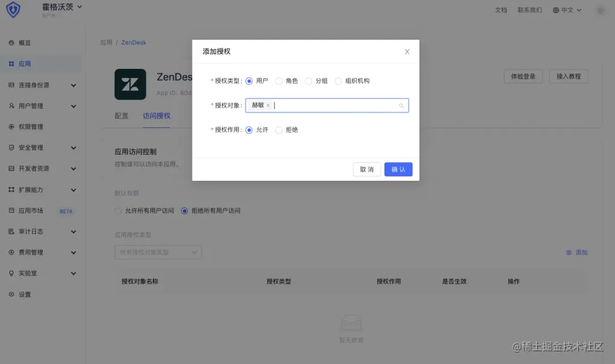Image resolution: width=615 pixels, height=364 pixels.
Task: Click the 应用市场 sidebar icon
Action: pos(11,210)
